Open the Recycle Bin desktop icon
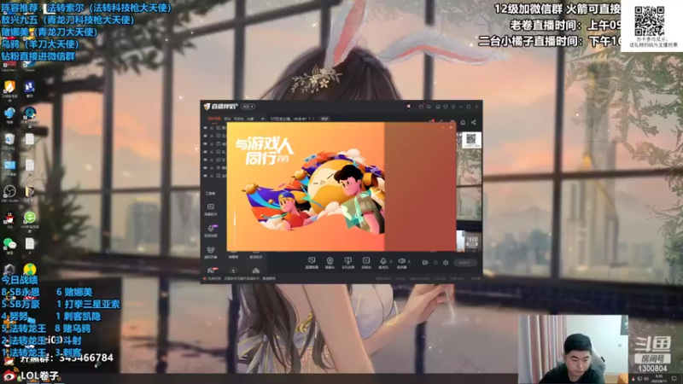Image resolution: width=683 pixels, height=384 pixels. point(9,140)
